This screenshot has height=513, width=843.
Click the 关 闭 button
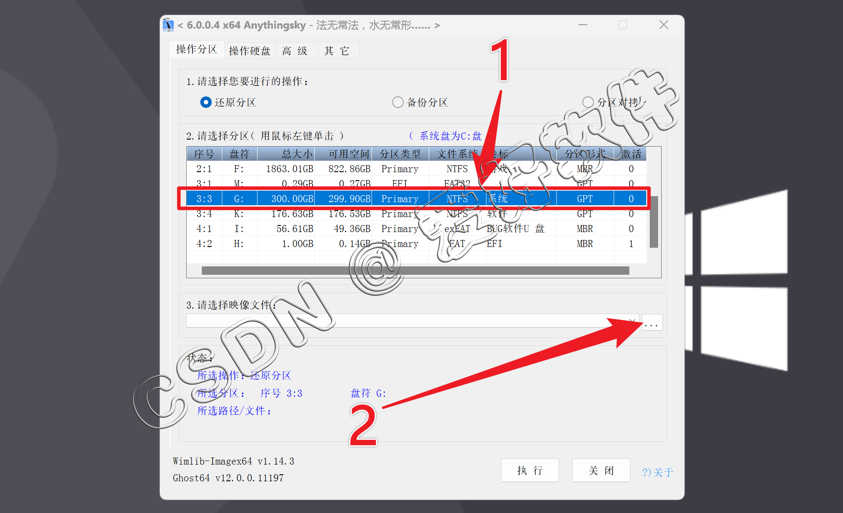point(601,470)
